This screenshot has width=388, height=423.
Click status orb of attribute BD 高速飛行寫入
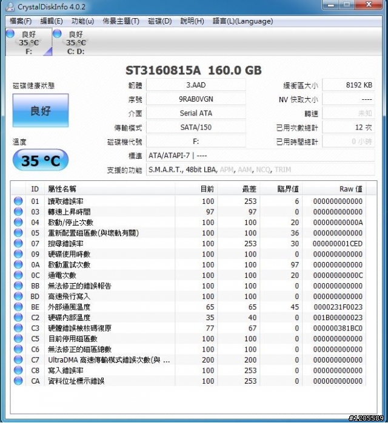point(18,296)
